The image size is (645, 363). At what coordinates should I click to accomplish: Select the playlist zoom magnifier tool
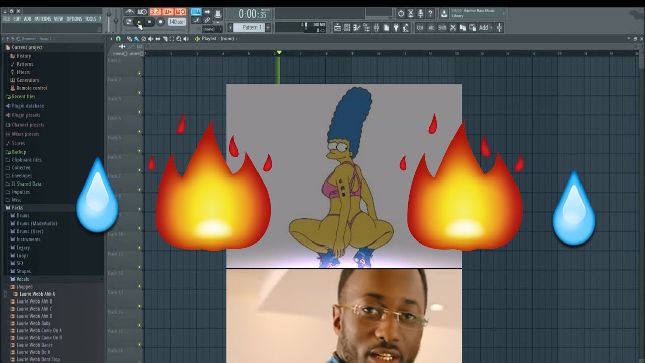(179, 39)
